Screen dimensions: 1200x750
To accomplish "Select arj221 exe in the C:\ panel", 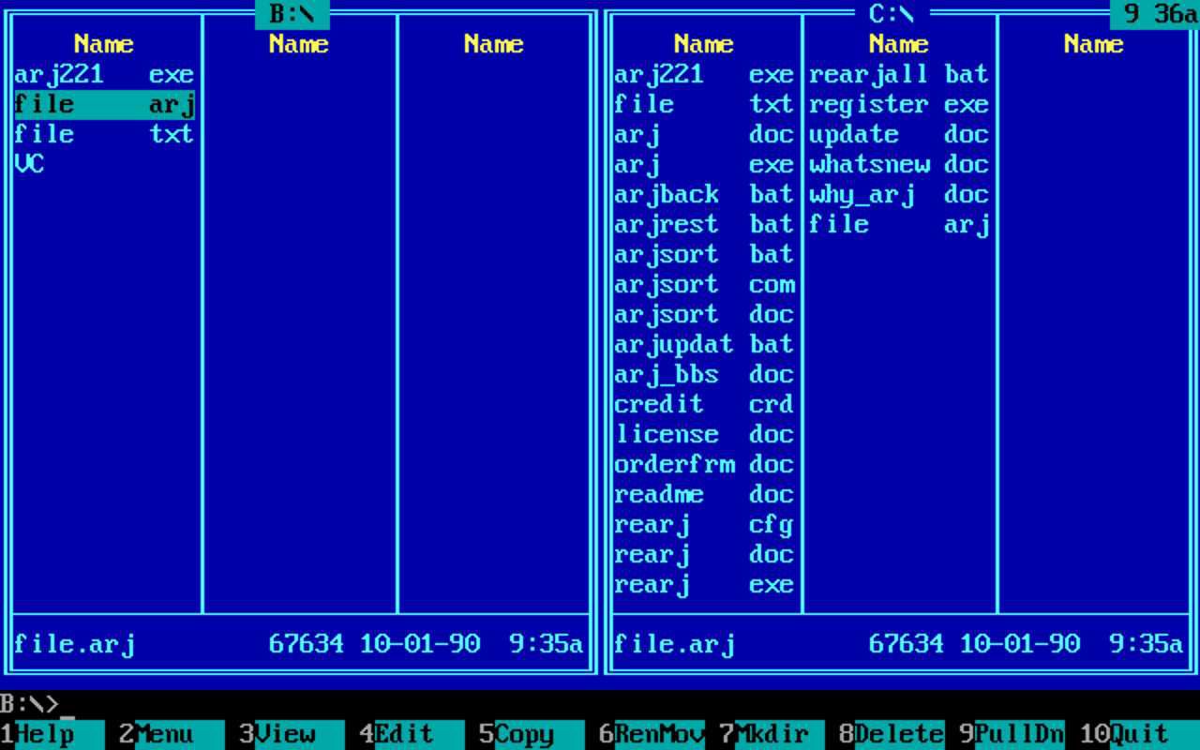I will pos(704,74).
